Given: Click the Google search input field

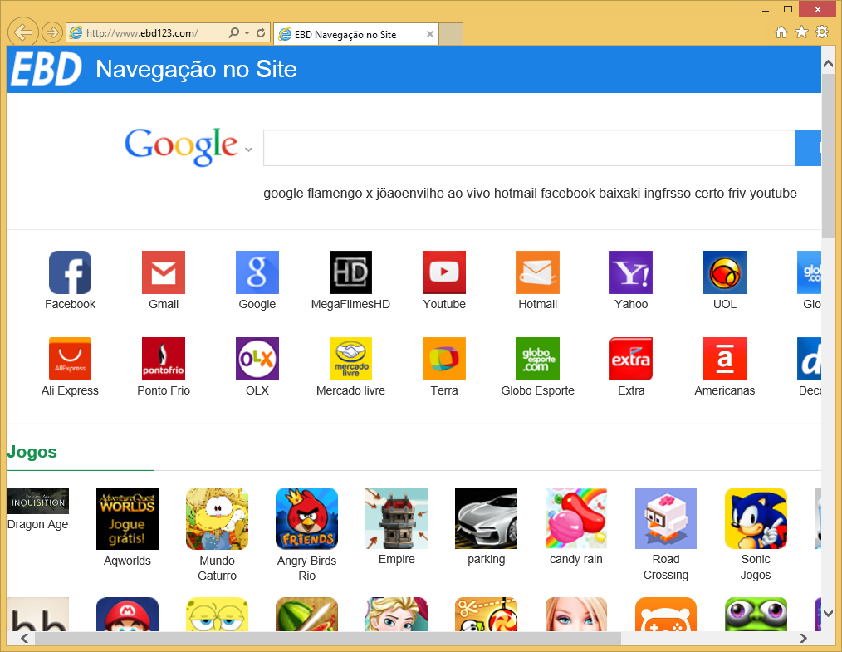Looking at the screenshot, I should [529, 149].
